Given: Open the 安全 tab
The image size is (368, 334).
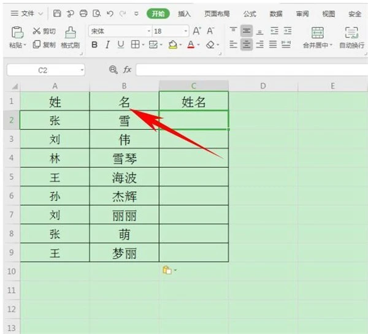Looking at the screenshot, I should [355, 14].
